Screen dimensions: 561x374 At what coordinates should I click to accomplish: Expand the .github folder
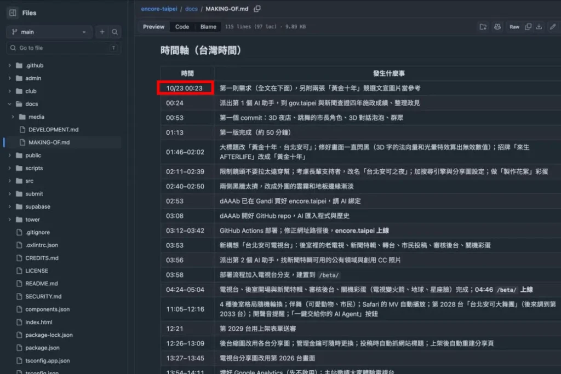tap(10, 65)
